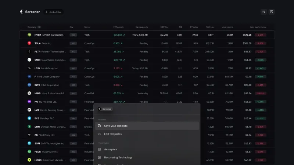294x165 pixels.
Task: Click the GBP currency badge for LYG
Action: (73, 110)
